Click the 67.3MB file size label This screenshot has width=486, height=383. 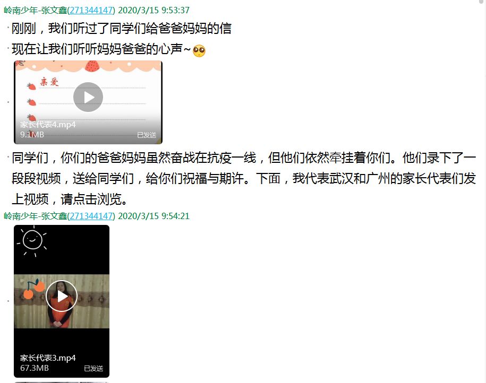click(35, 368)
